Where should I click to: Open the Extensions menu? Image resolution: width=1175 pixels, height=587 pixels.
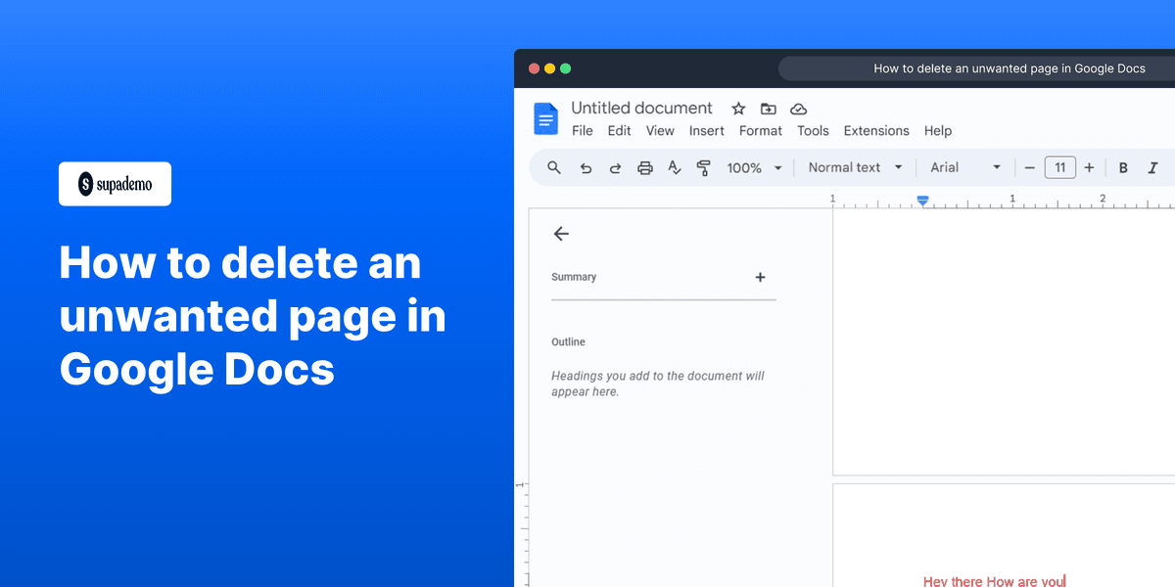tap(875, 130)
